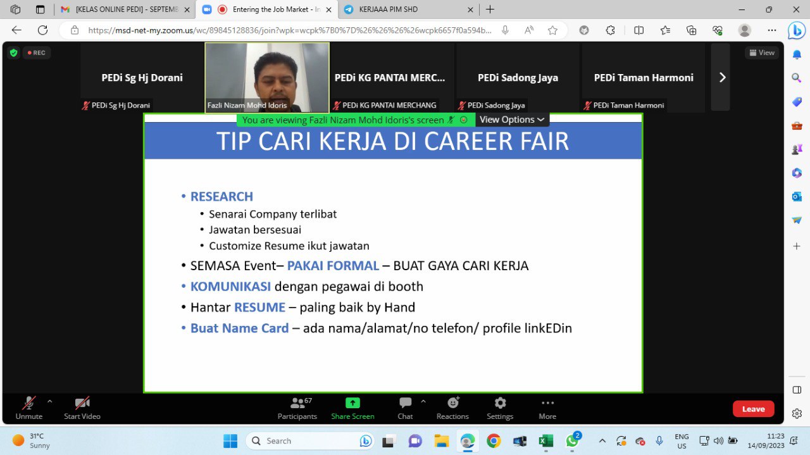The height and width of the screenshot is (455, 810).
Task: Select PEDi Taman Harmoni participant tile
Action: [x=644, y=77]
